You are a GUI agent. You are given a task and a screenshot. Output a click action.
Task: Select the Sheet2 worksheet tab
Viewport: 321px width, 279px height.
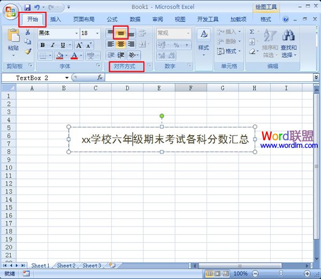(x=66, y=266)
